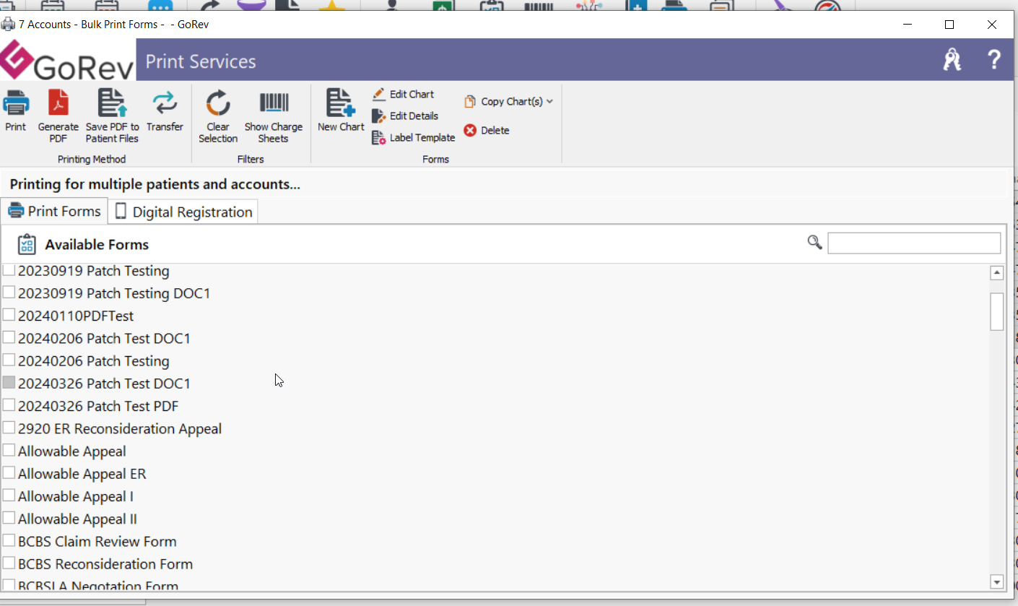Click the Edit Chart button
The height and width of the screenshot is (606, 1018).
tap(403, 95)
